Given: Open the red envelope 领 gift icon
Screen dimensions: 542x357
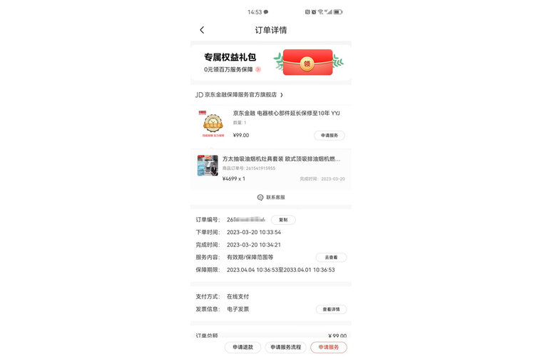Looking at the screenshot, I should pos(307,62).
